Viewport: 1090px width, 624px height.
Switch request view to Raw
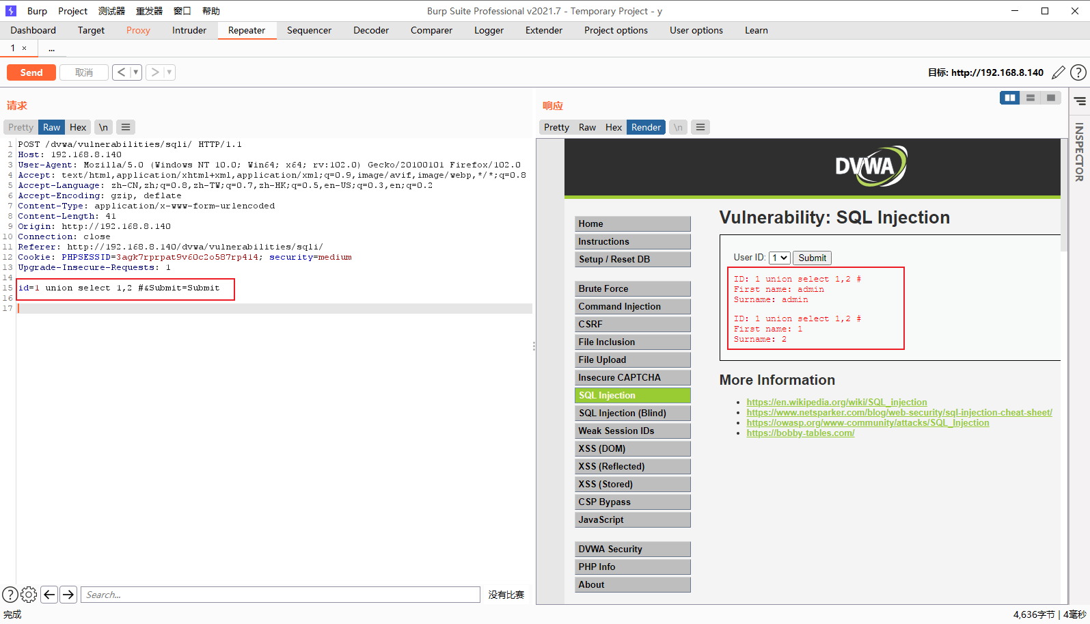(x=52, y=127)
